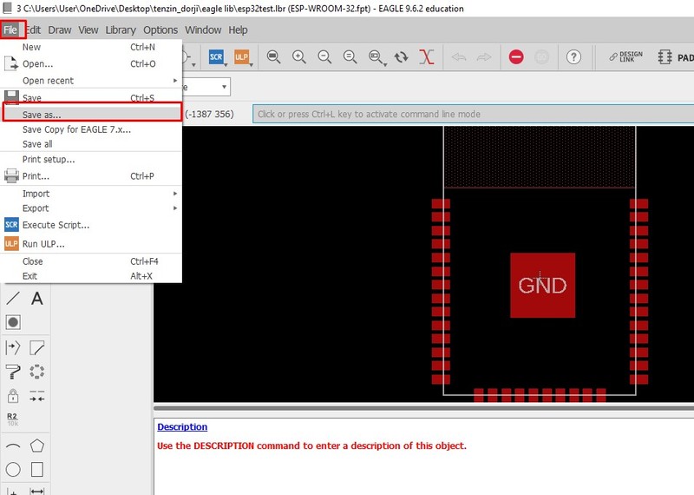
Task: Select the Optimize tool with arrow and bracket
Action: (x=13, y=347)
